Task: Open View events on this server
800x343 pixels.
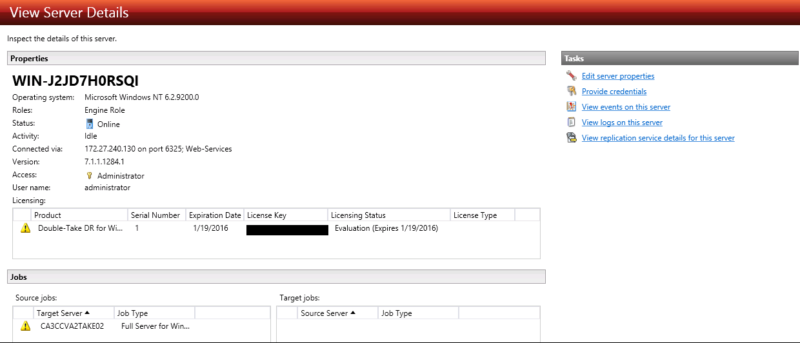Action: (x=626, y=107)
